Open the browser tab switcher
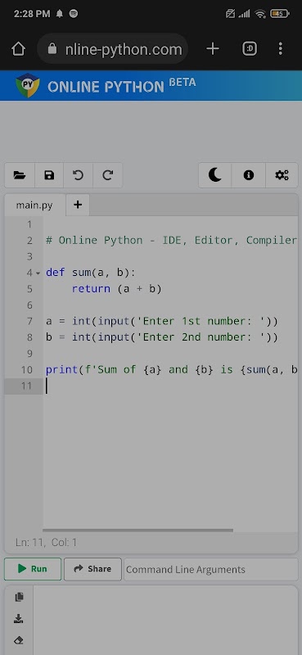Screen dimensions: 302x655 pos(250,49)
